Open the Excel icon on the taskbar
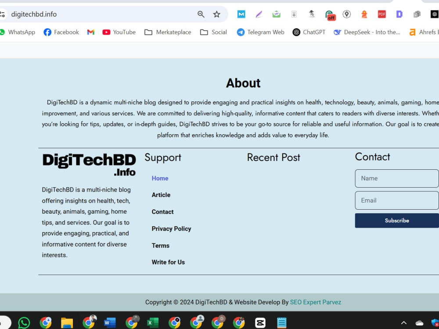The width and height of the screenshot is (439, 329). coord(152,322)
